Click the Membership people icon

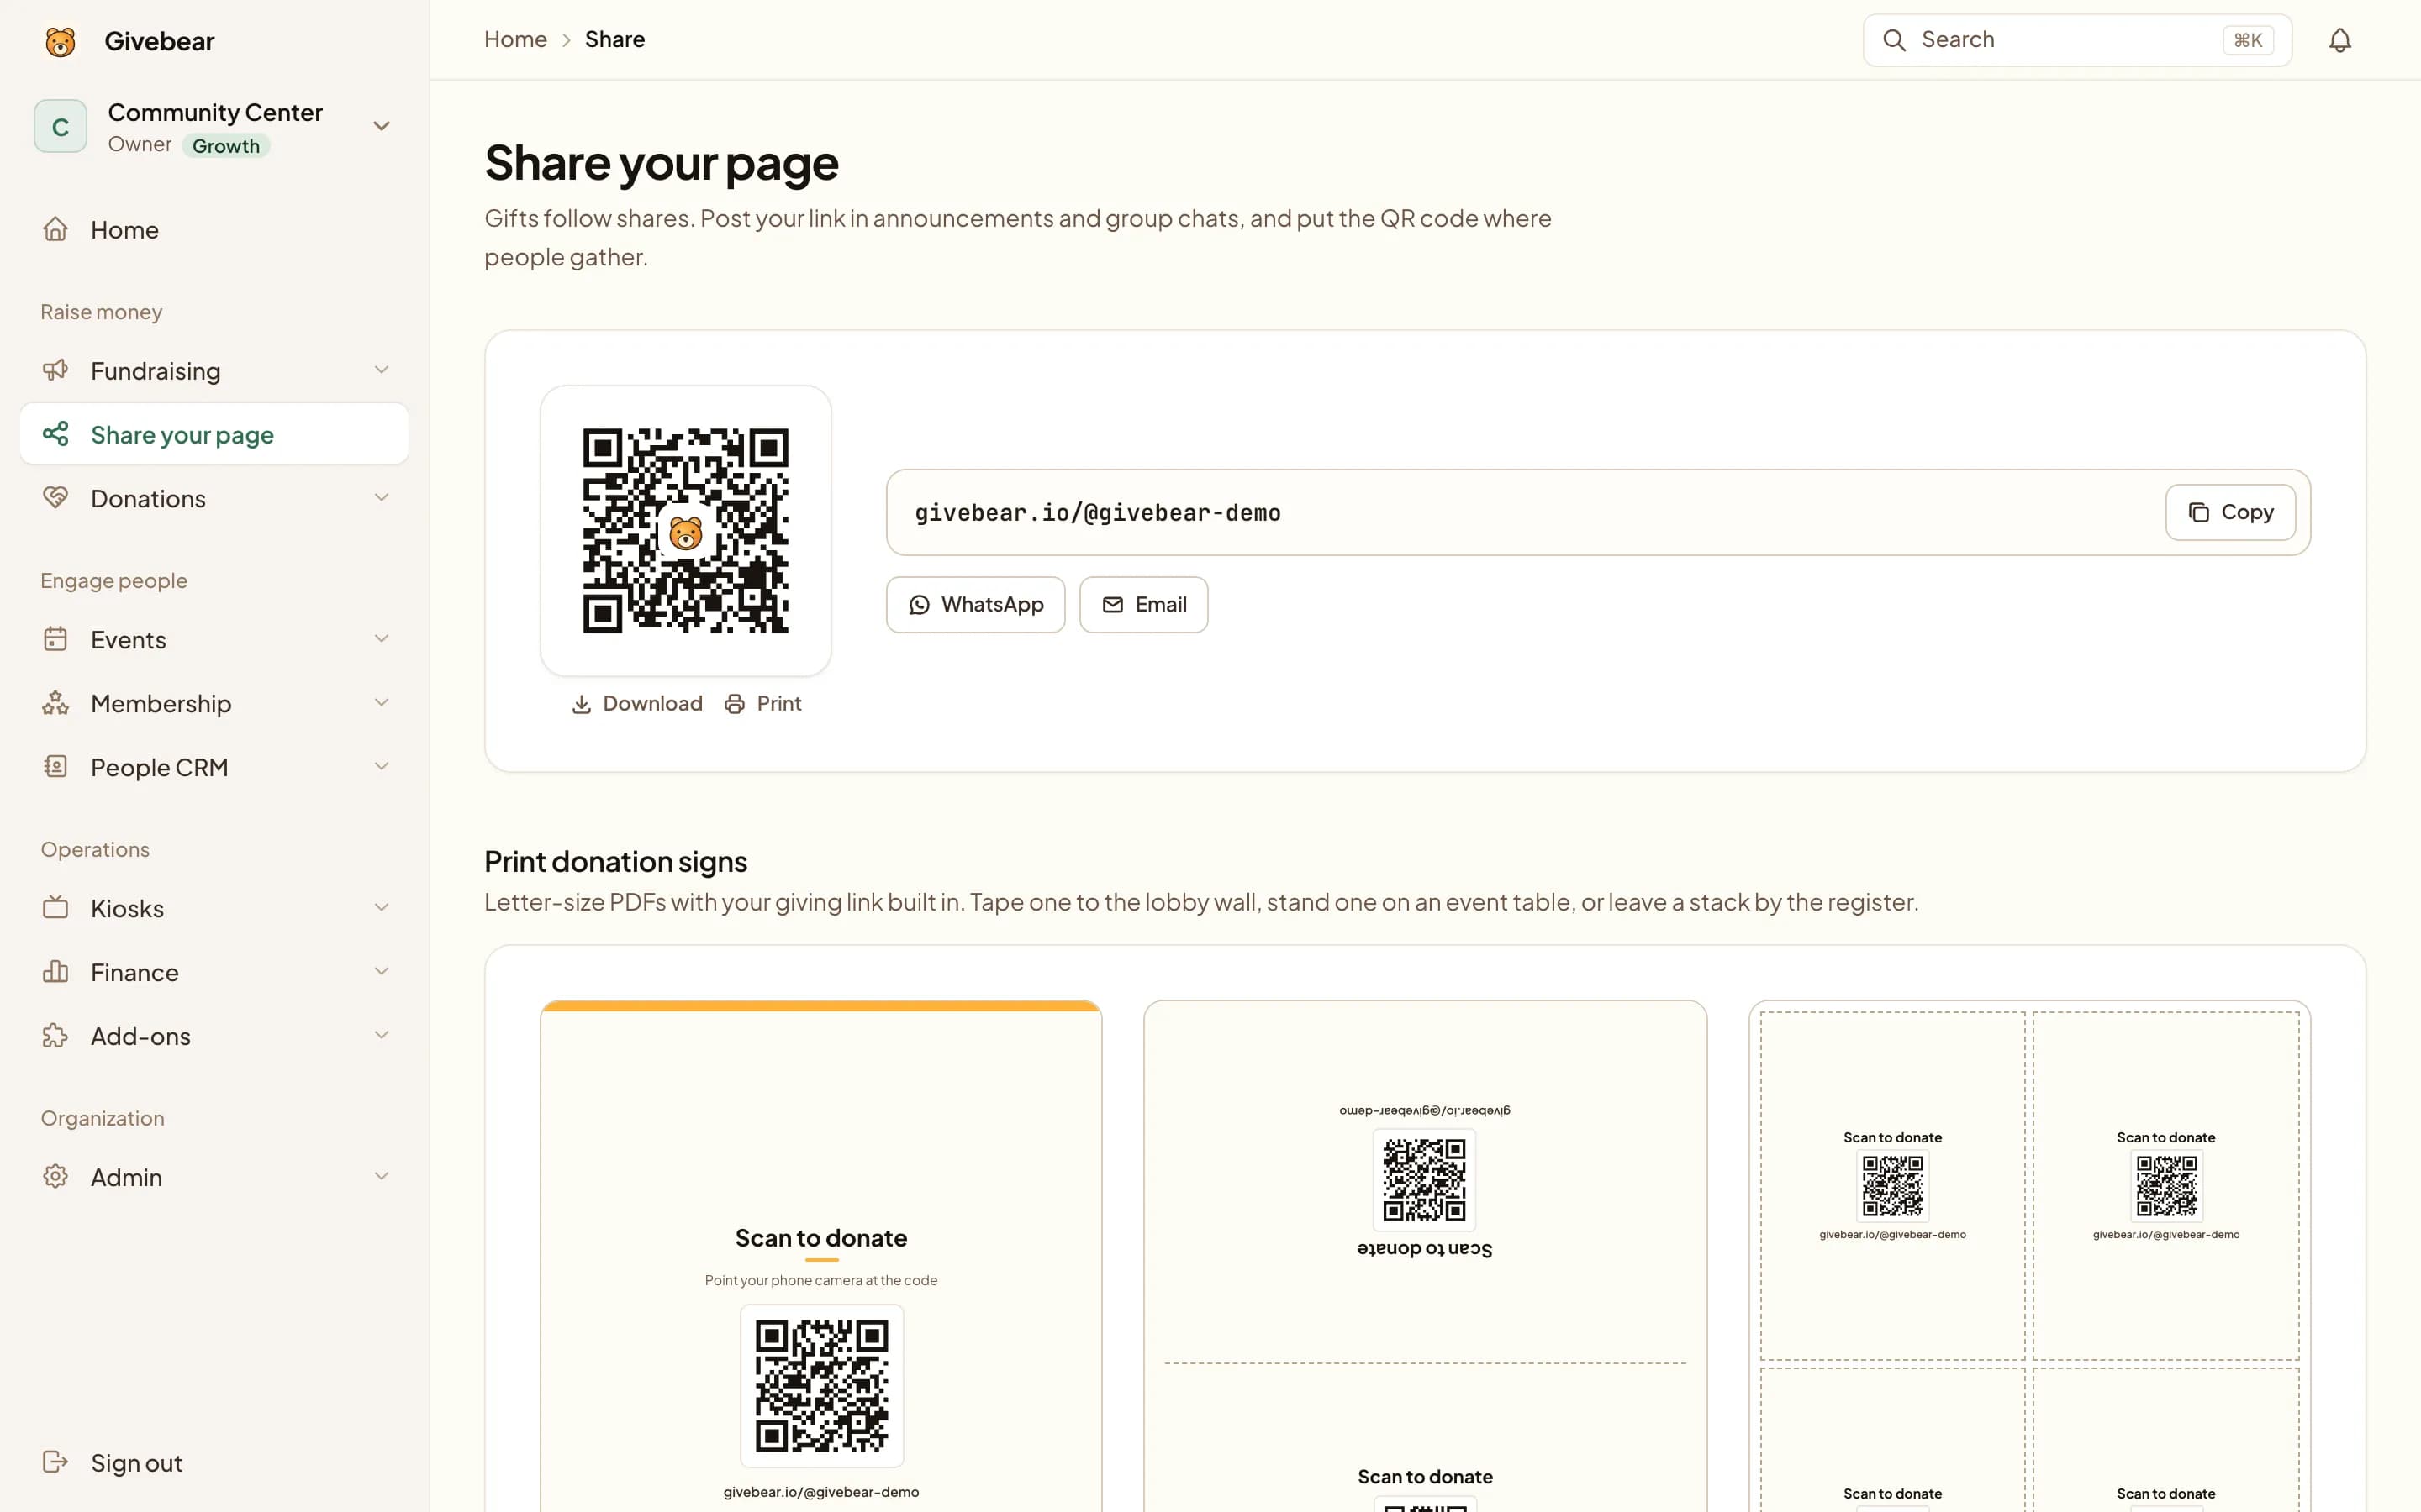tap(56, 703)
